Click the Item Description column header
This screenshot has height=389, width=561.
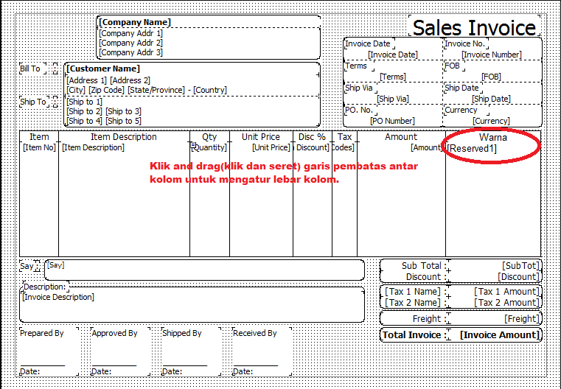124,137
